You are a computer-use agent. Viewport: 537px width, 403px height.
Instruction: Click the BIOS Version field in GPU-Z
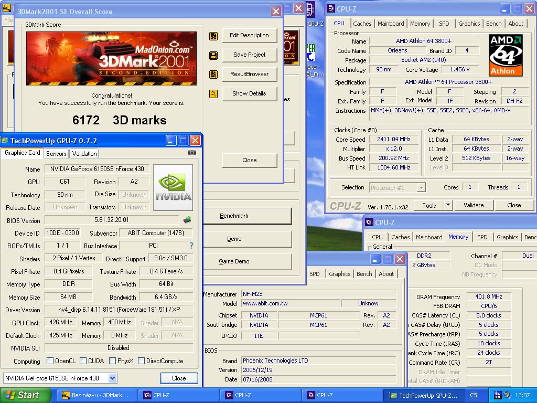click(x=112, y=220)
